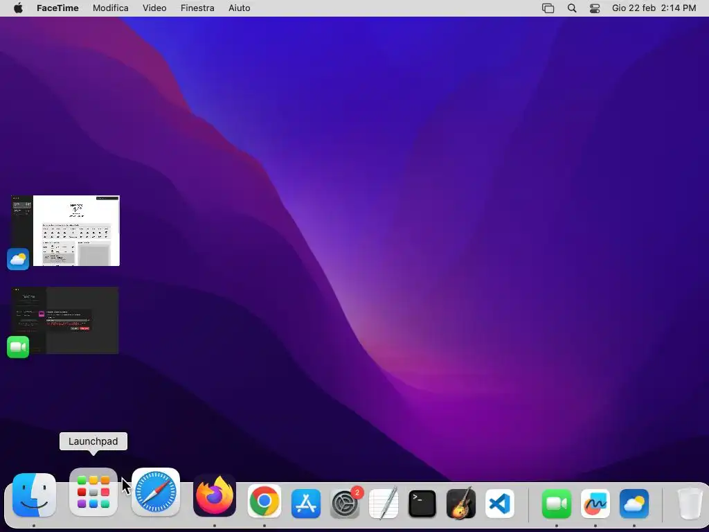Select FaceTime window thumbnail in Stage Manager

65,320
